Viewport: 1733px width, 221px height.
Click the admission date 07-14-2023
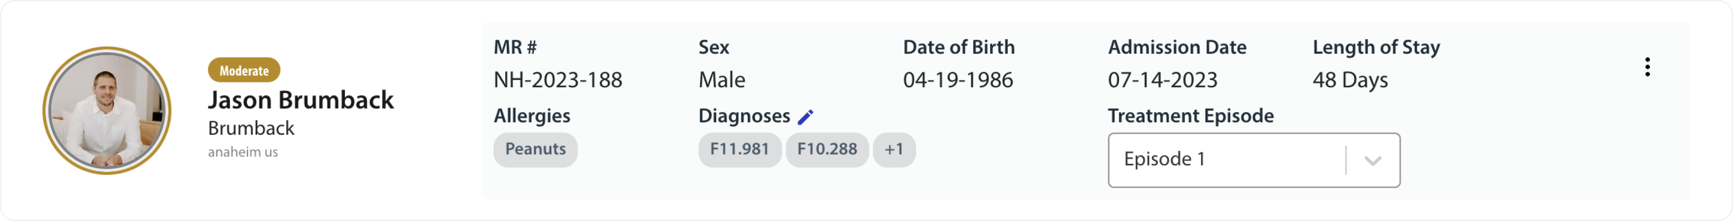click(1163, 80)
